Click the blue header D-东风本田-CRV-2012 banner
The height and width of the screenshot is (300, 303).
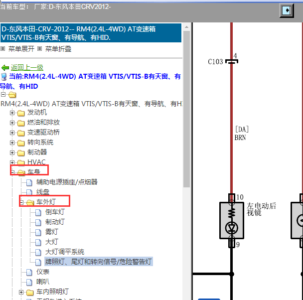pyautogui.click(x=91, y=33)
